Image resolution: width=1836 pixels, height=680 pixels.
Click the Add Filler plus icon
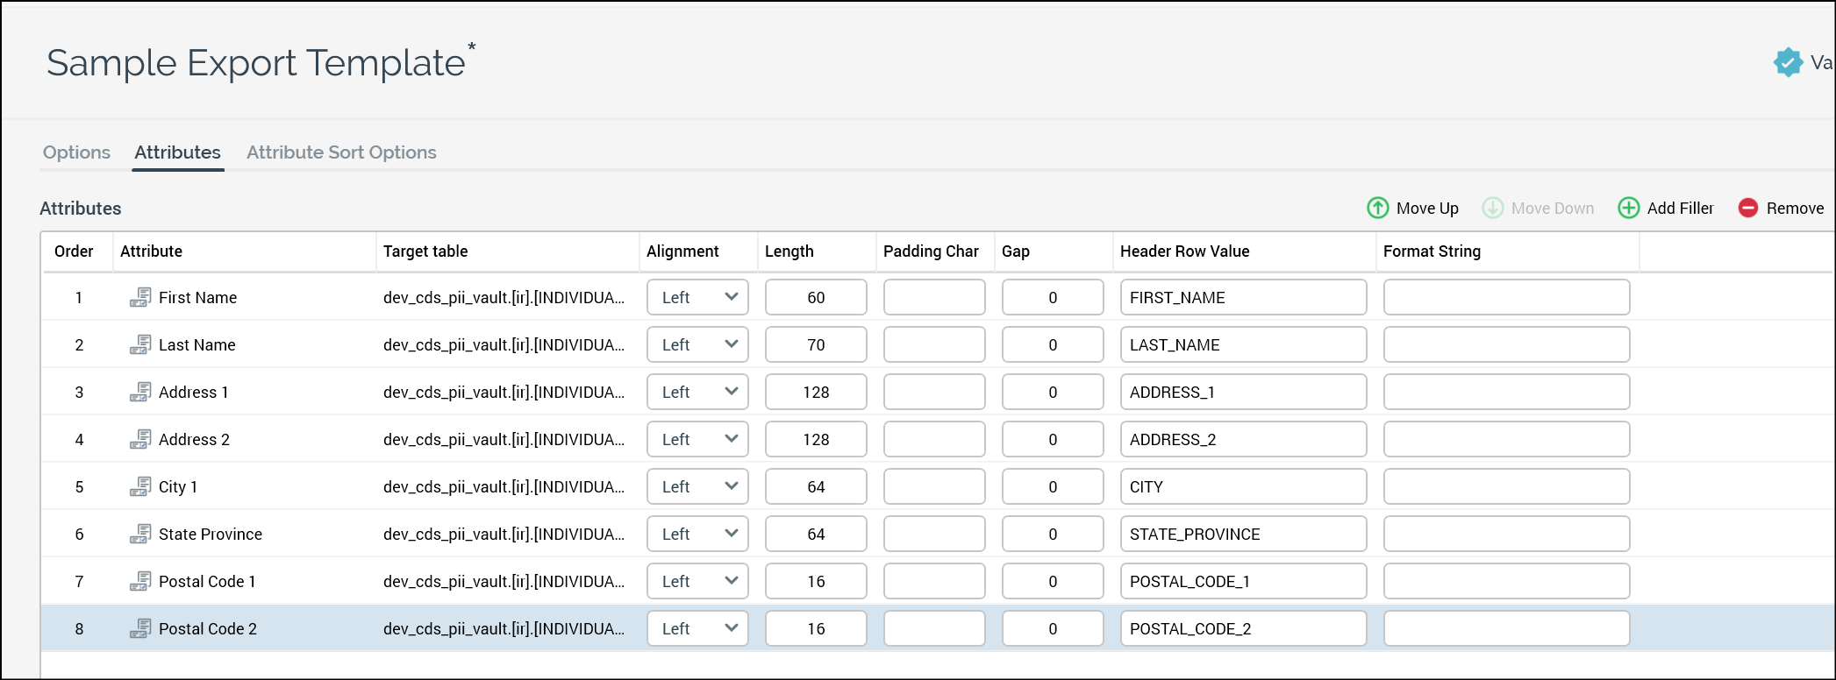pos(1628,208)
